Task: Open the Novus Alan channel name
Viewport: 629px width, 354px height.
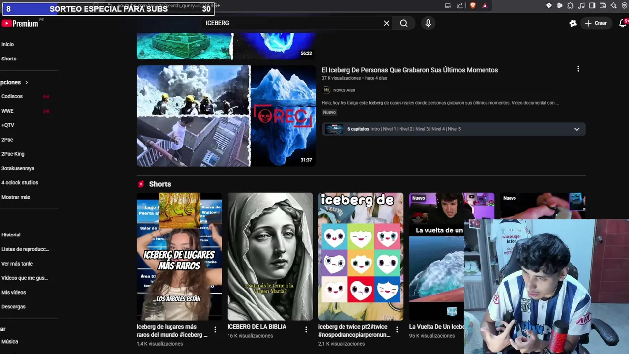Action: 344,90
